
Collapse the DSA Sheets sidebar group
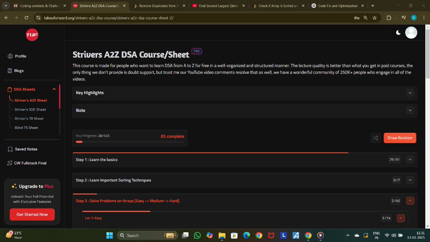point(54,89)
